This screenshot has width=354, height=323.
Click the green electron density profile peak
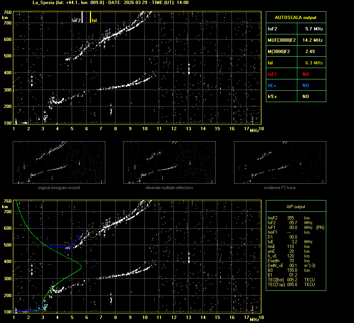pos(81,267)
